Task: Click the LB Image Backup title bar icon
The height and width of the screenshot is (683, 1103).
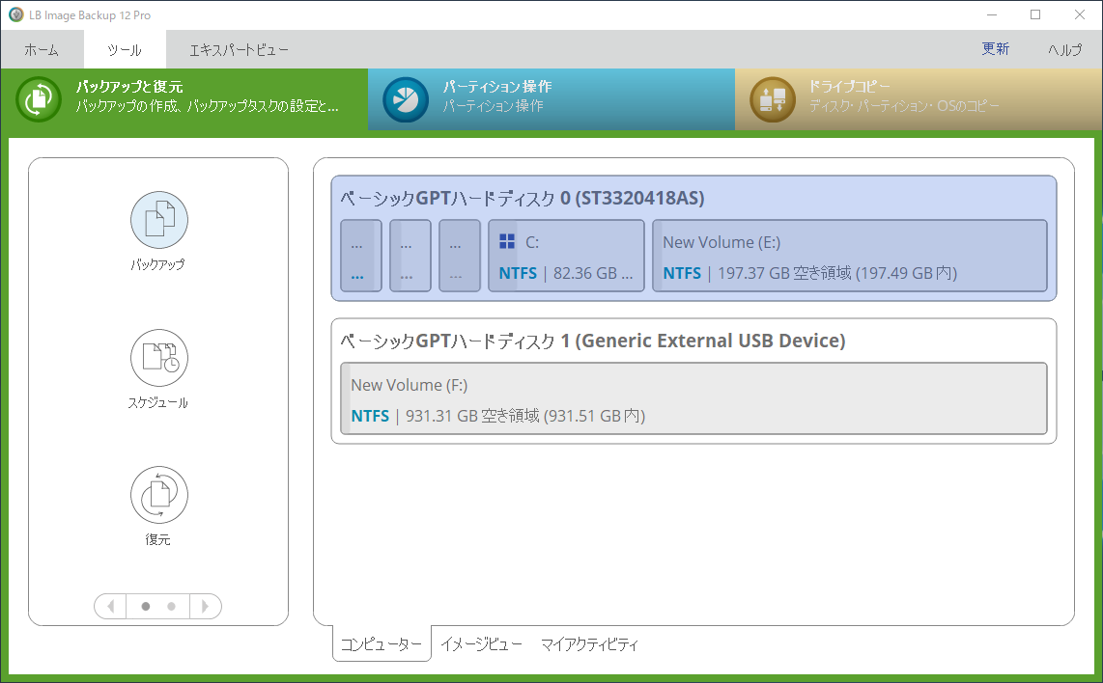Action: (15, 14)
